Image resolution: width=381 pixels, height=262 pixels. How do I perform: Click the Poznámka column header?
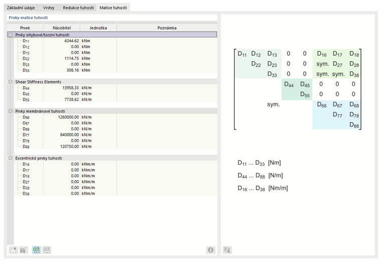pos(166,28)
